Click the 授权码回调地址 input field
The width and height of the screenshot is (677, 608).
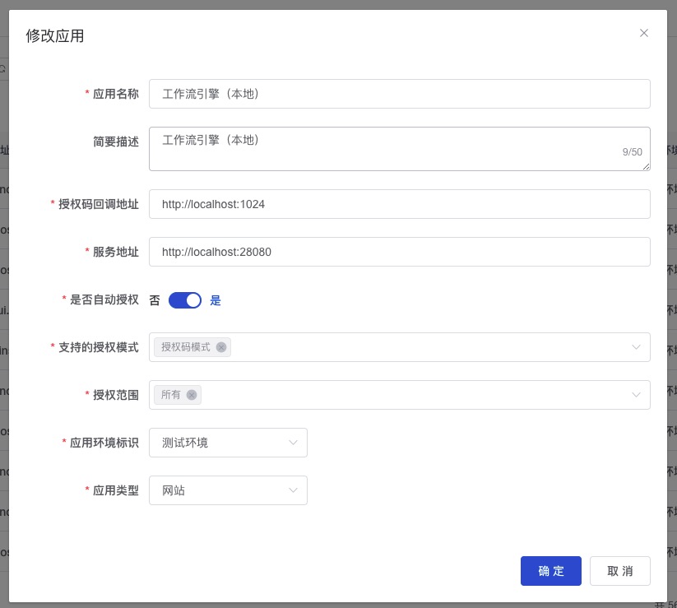[399, 204]
